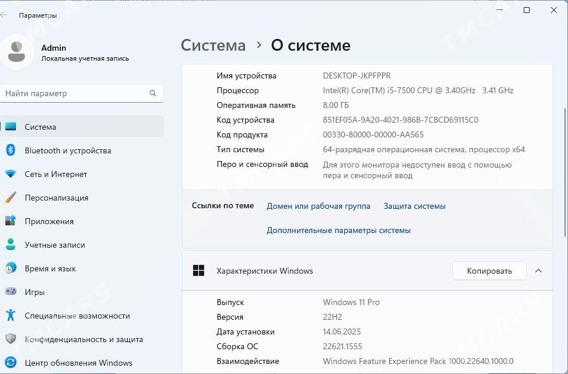Open Домен или рабочая группа link
This screenshot has width=568, height=374.
point(318,206)
